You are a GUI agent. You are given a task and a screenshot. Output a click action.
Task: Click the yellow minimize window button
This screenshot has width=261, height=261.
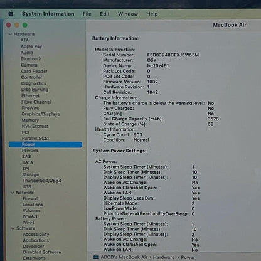click(x=17, y=25)
